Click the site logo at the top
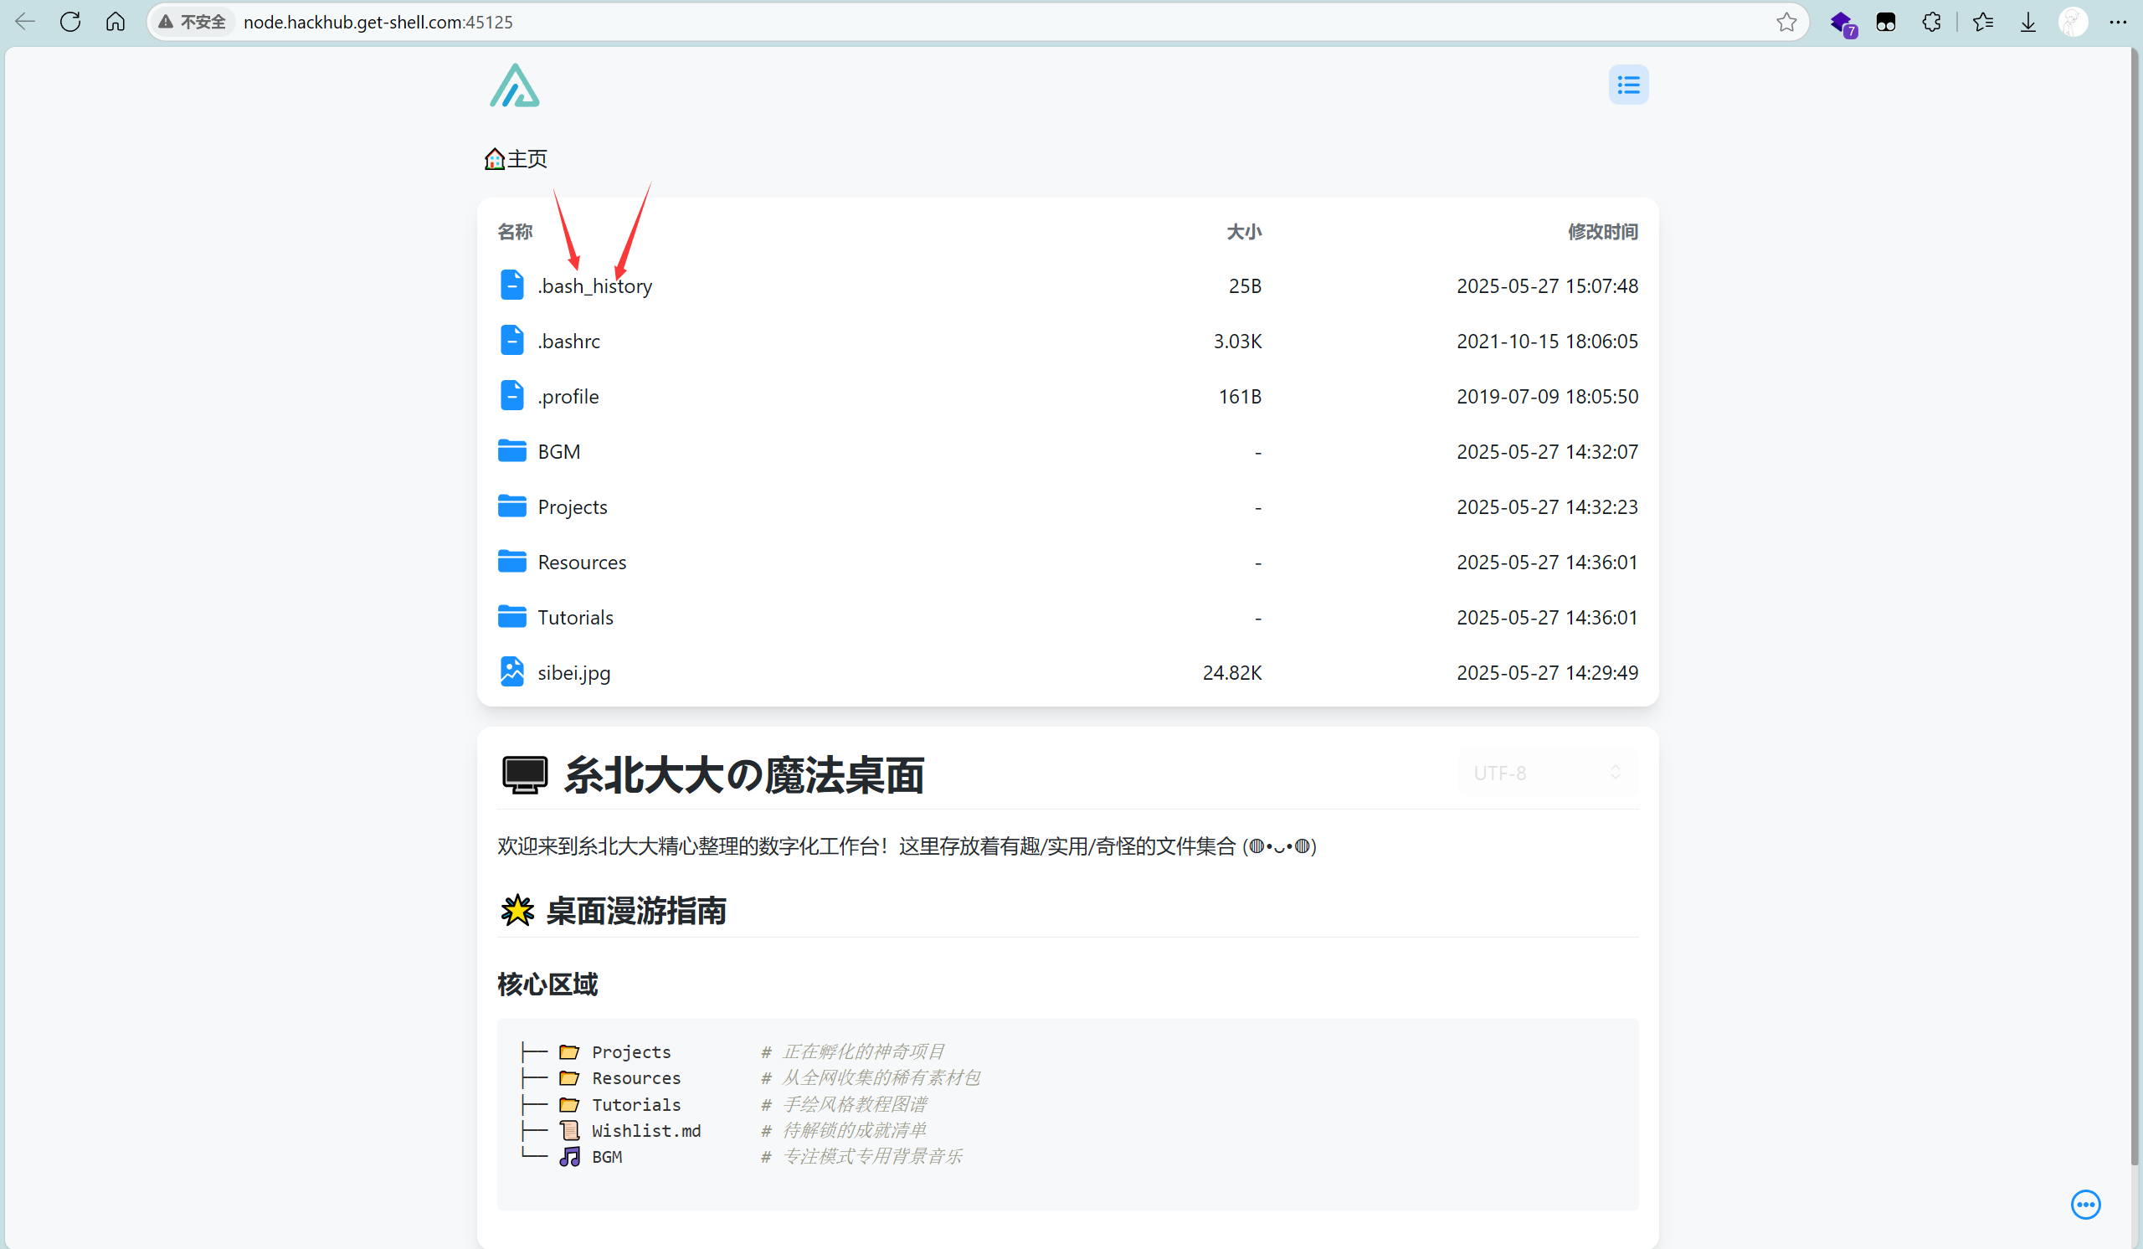The width and height of the screenshot is (2143, 1249). [516, 85]
